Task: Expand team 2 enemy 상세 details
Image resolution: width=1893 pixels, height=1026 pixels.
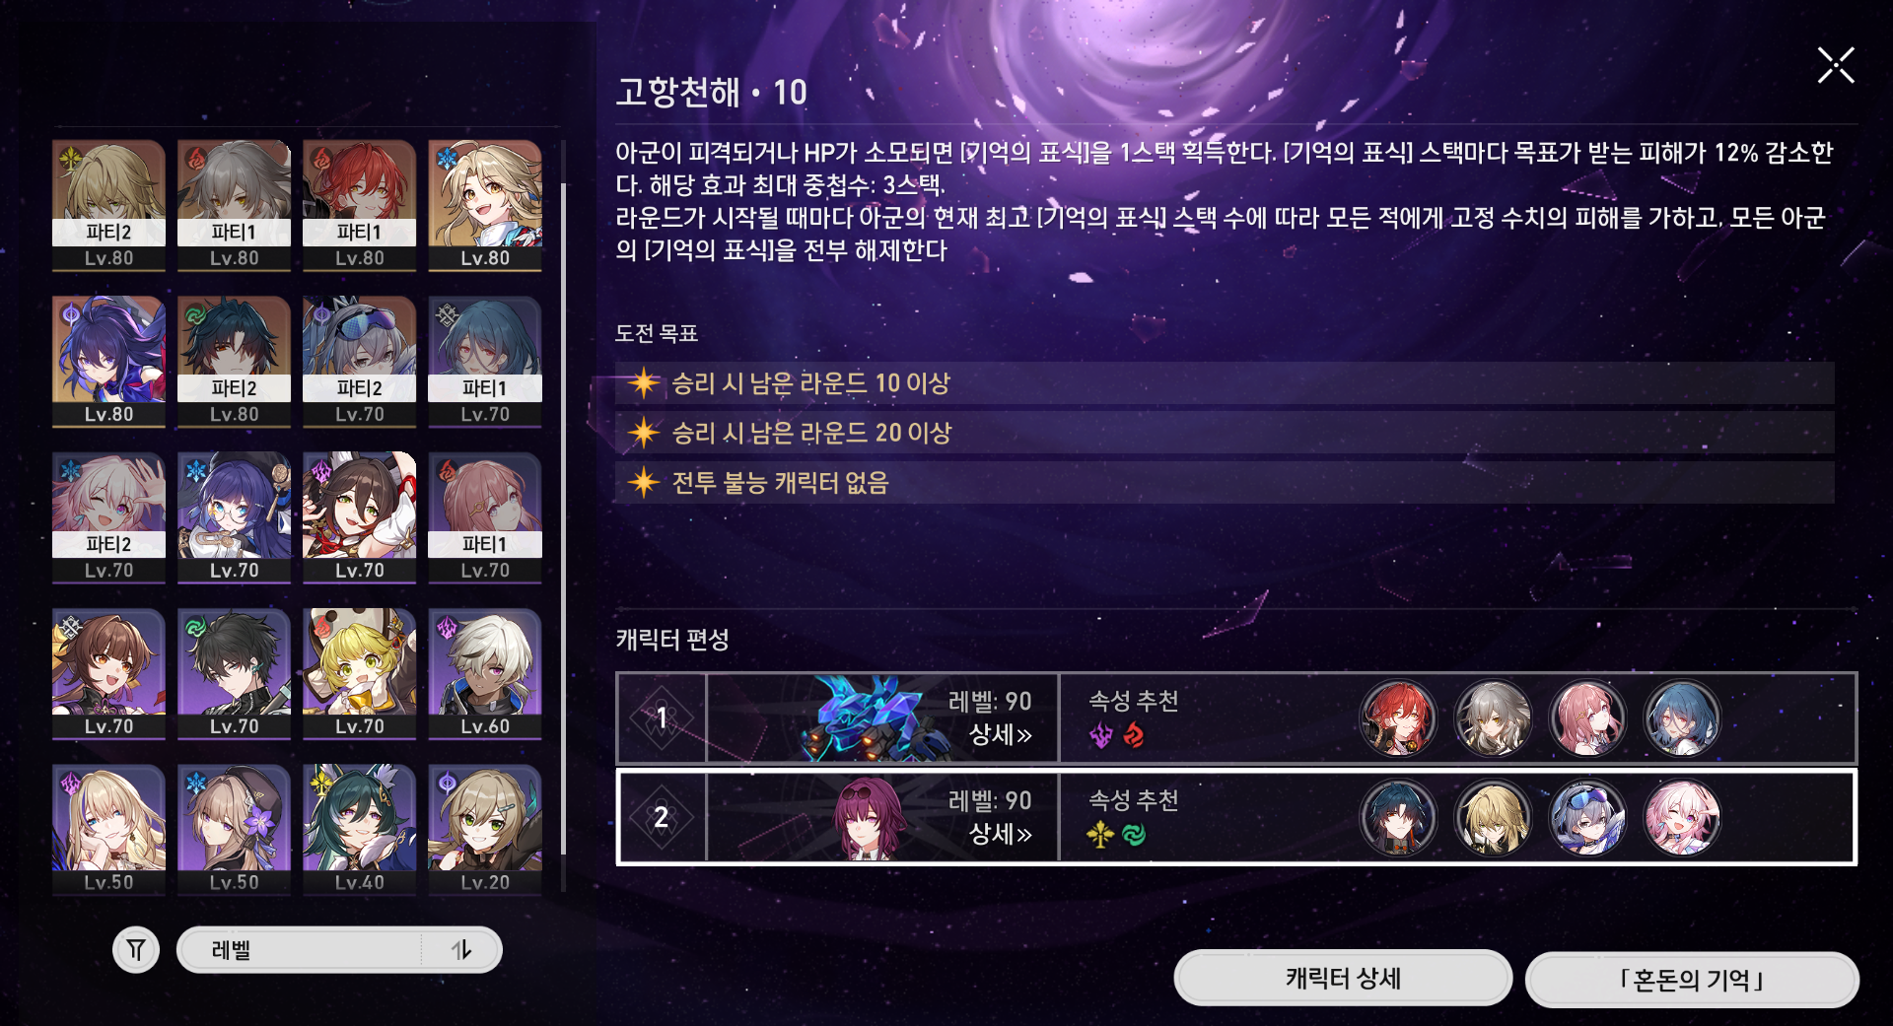Action: pyautogui.click(x=1000, y=835)
